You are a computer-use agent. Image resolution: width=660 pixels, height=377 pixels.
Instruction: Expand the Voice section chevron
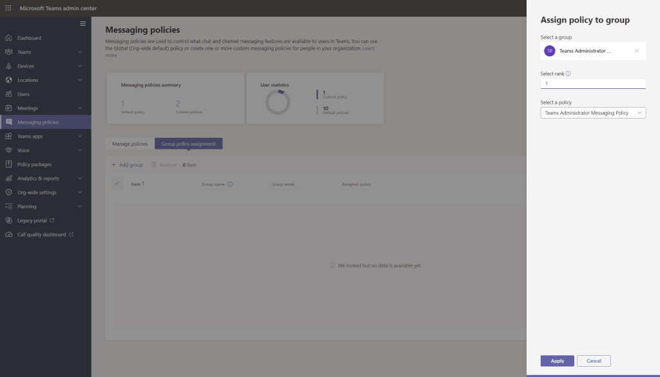pos(80,150)
